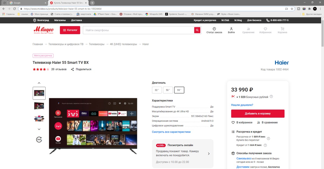The image size is (324, 169).
Task: Open the shopping cart (Корзина) icon
Action: tap(282, 29)
